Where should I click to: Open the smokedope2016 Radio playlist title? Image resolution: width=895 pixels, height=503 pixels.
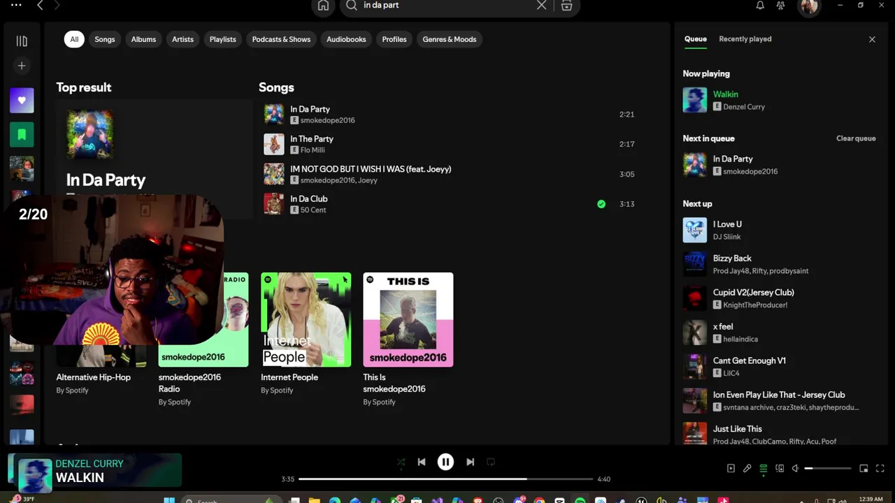189,383
